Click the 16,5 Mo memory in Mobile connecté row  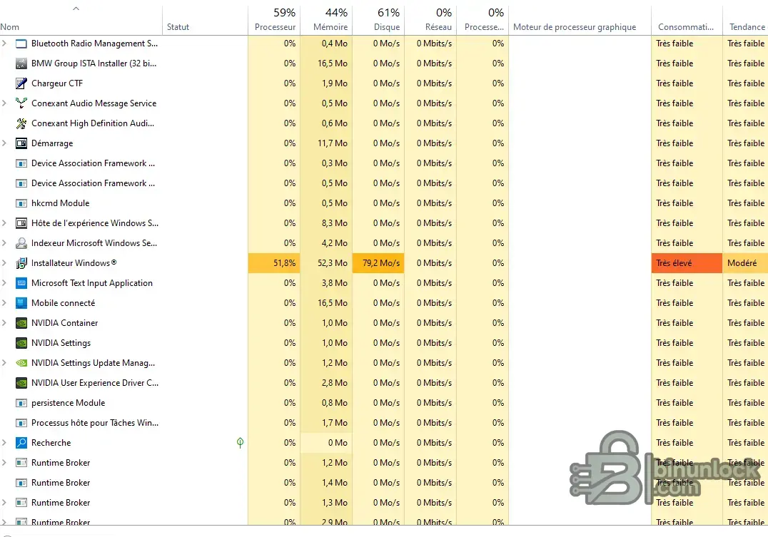pos(333,303)
